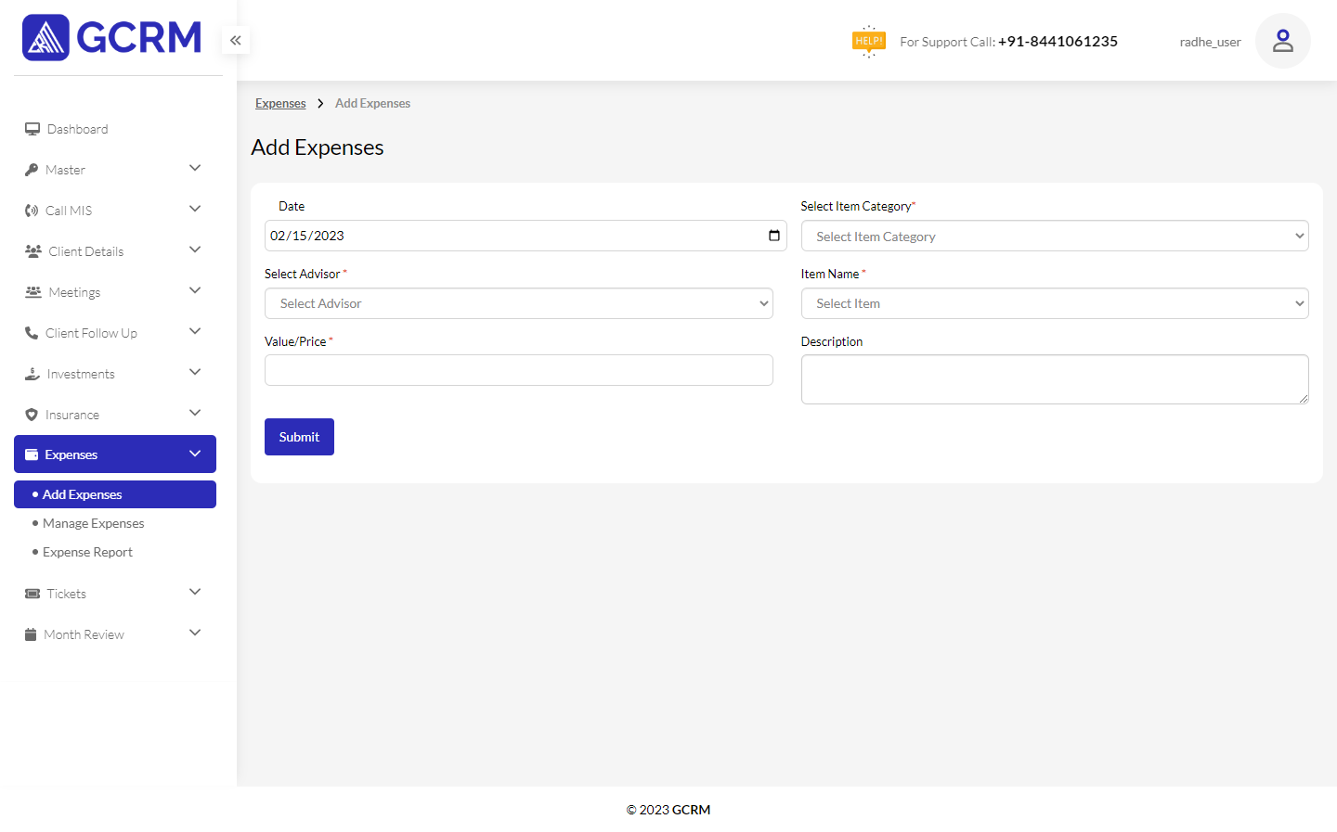Click the GCRM logo icon

click(45, 38)
